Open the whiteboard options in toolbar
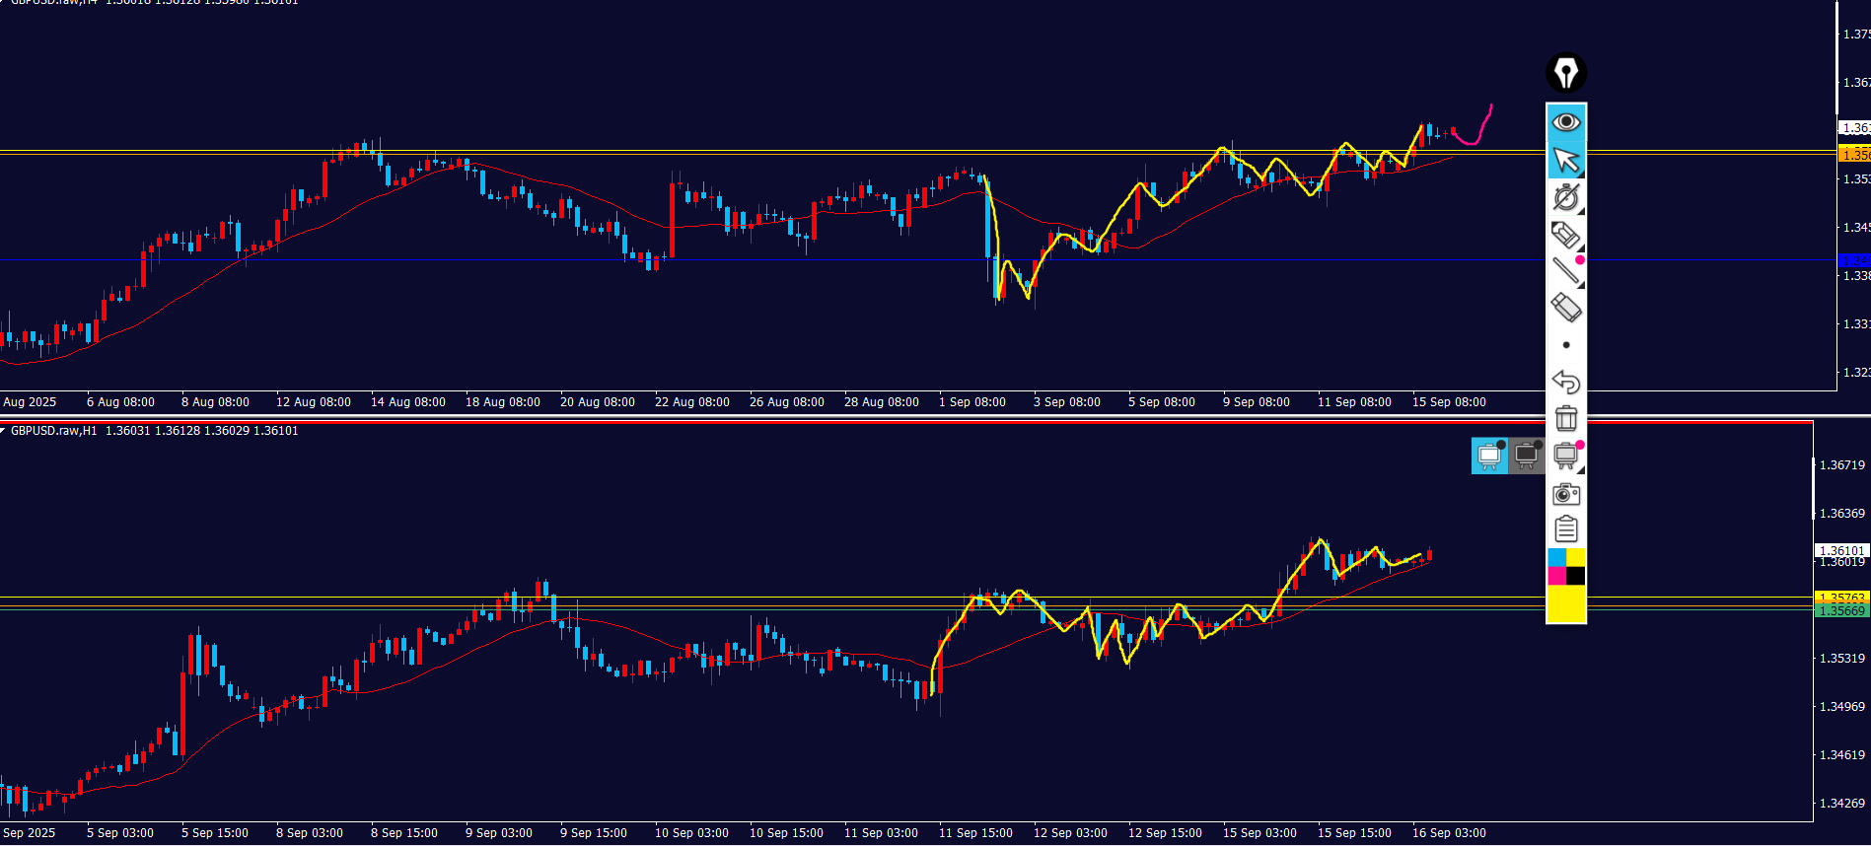Viewport: 1871px width, 846px height. [x=1565, y=456]
